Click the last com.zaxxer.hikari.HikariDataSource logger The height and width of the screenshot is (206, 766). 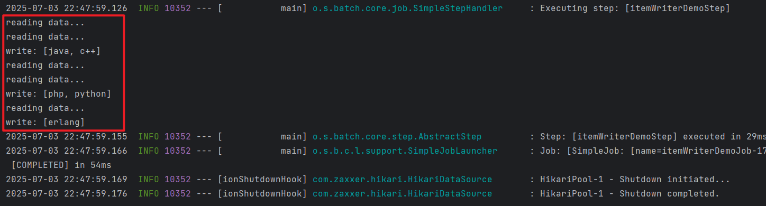(402, 193)
